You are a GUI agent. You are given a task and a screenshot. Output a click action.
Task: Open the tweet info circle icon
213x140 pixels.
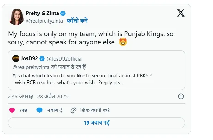click(x=181, y=96)
